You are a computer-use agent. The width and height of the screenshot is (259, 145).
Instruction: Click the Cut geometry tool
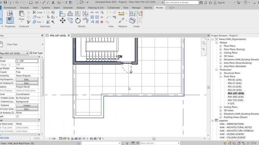click(x=37, y=17)
